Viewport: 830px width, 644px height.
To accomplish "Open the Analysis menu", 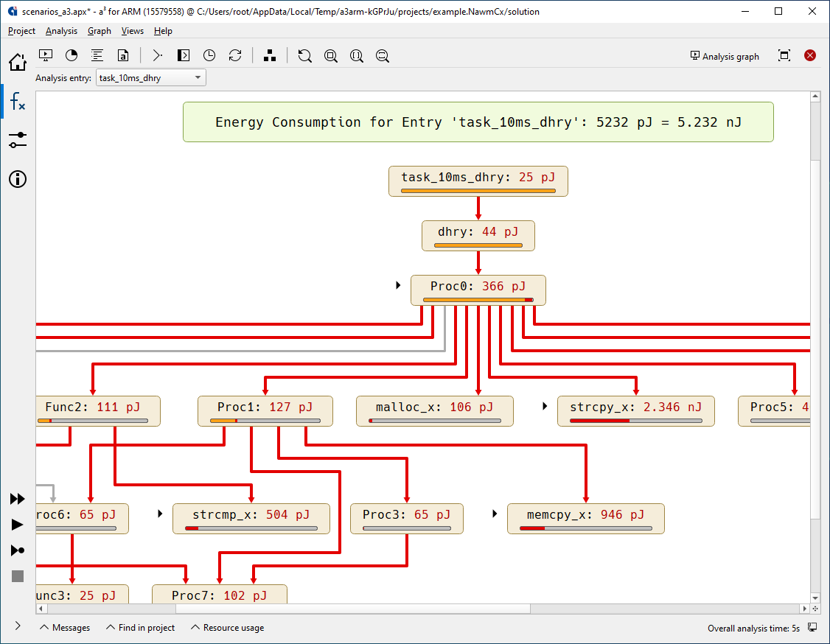I will pyautogui.click(x=61, y=31).
